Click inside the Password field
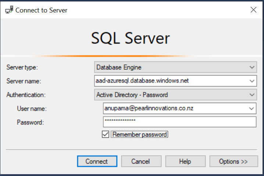Viewport: 264px width, 176px height. coord(179,122)
